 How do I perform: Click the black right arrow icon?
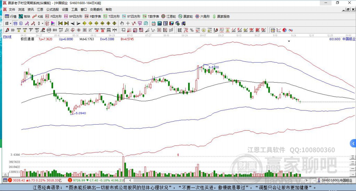78,23
